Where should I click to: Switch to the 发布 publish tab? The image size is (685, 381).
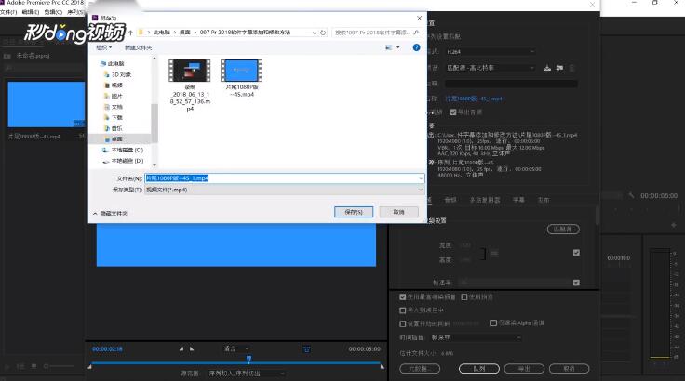click(x=544, y=200)
